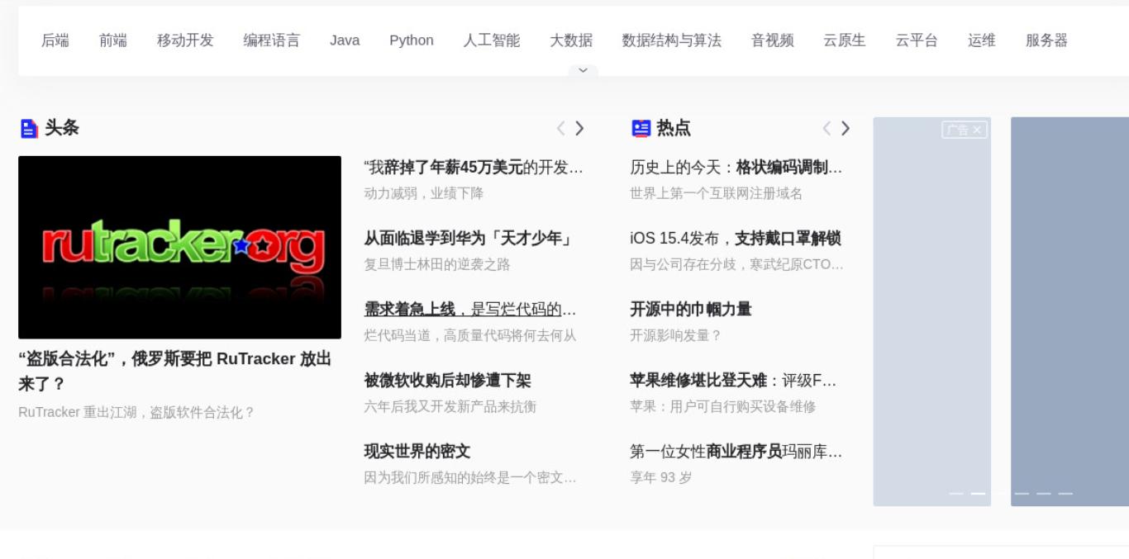Click subtitle 开源影响发量？
1129x559 pixels.
(x=676, y=335)
